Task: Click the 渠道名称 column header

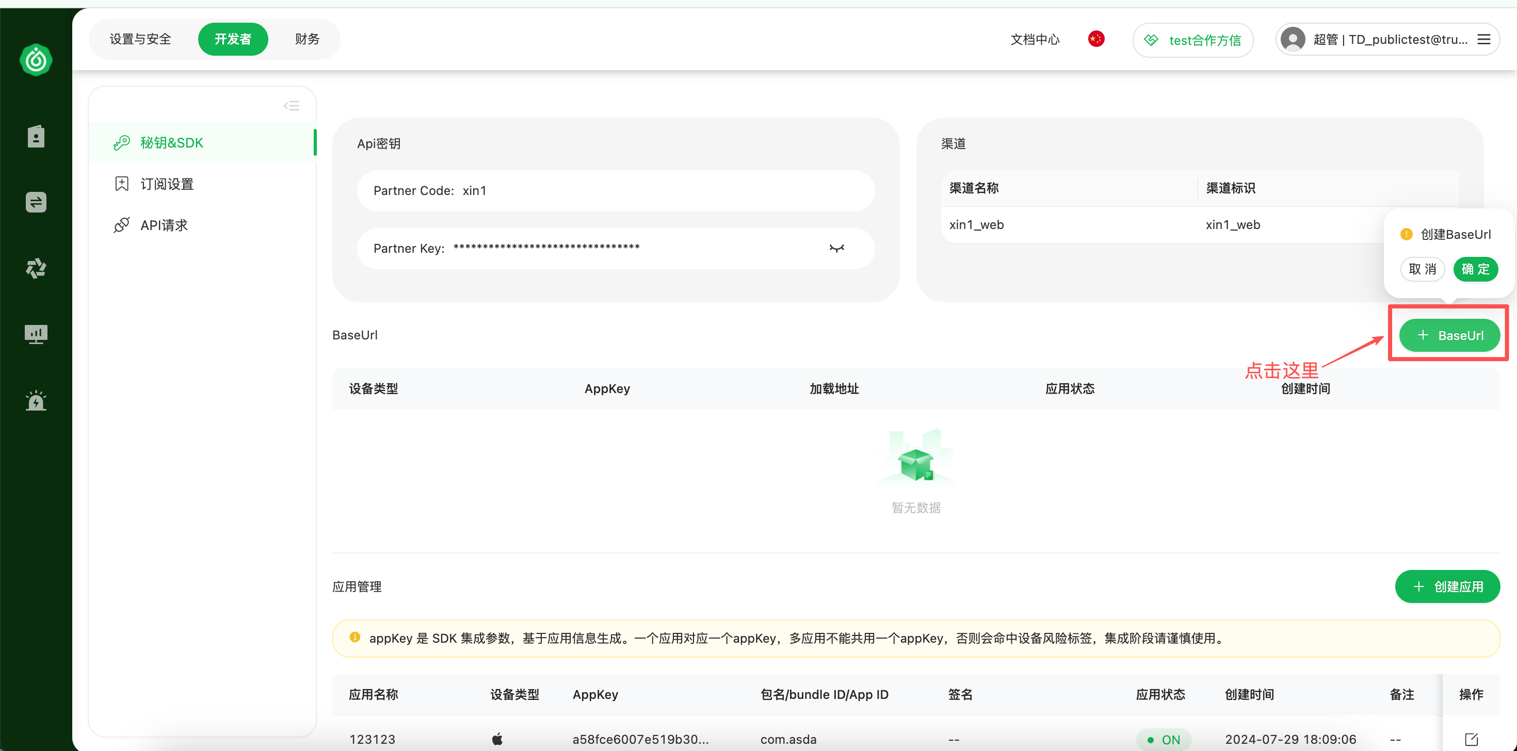Action: (974, 188)
